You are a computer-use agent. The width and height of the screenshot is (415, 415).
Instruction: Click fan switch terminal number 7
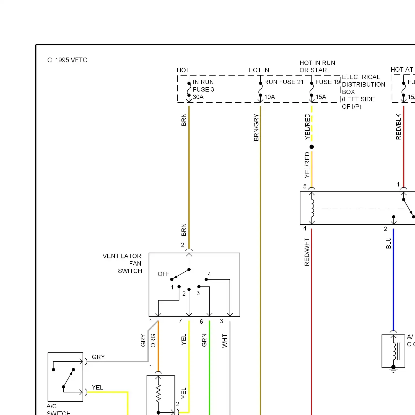coord(180,321)
